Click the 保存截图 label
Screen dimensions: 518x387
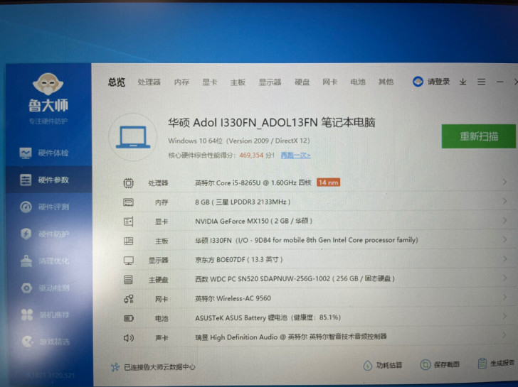446,364
